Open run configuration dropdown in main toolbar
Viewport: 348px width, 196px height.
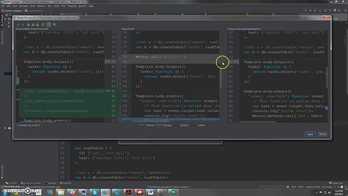click(x=306, y=11)
